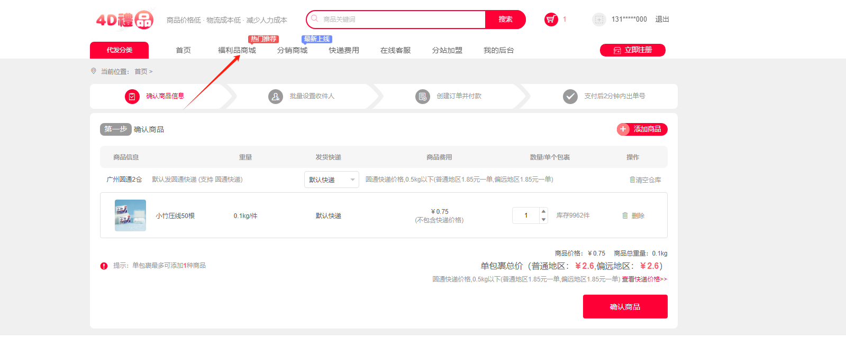Viewport: 846px width, 348px height.
Task: Click 清空仓库 to clear the warehouse
Action: click(645, 180)
